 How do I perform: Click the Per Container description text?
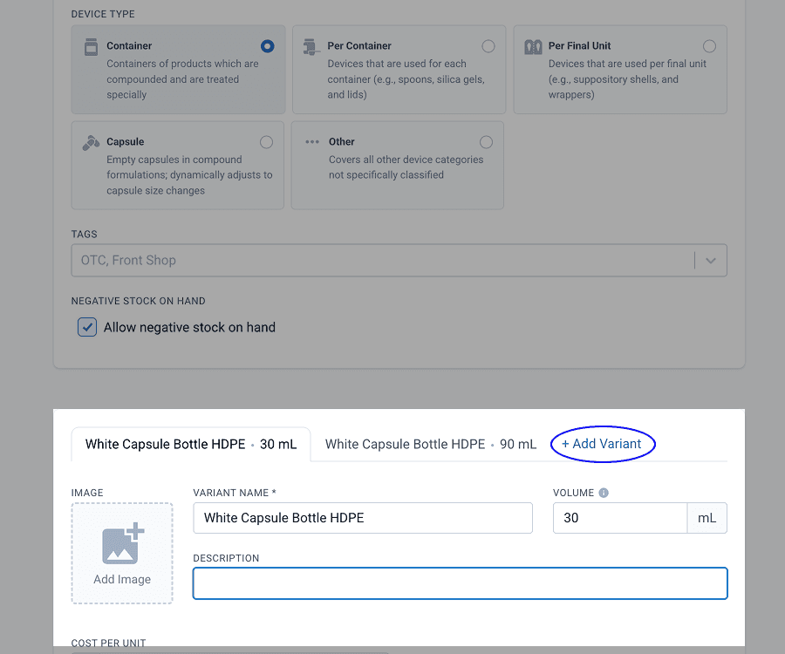point(406,79)
